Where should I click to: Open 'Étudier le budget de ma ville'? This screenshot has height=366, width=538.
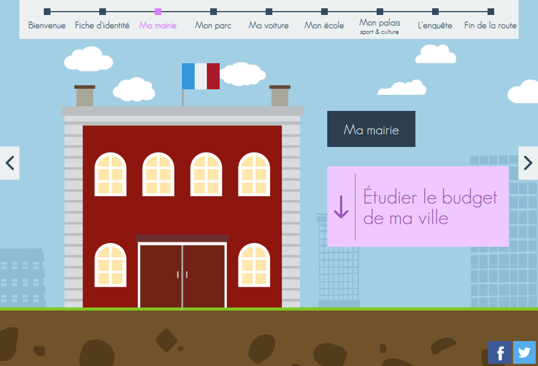coord(418,206)
